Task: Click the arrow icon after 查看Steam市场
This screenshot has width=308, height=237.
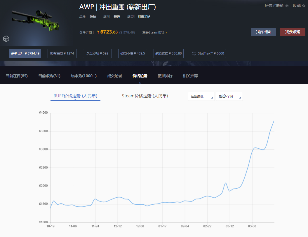Action: coord(166,33)
